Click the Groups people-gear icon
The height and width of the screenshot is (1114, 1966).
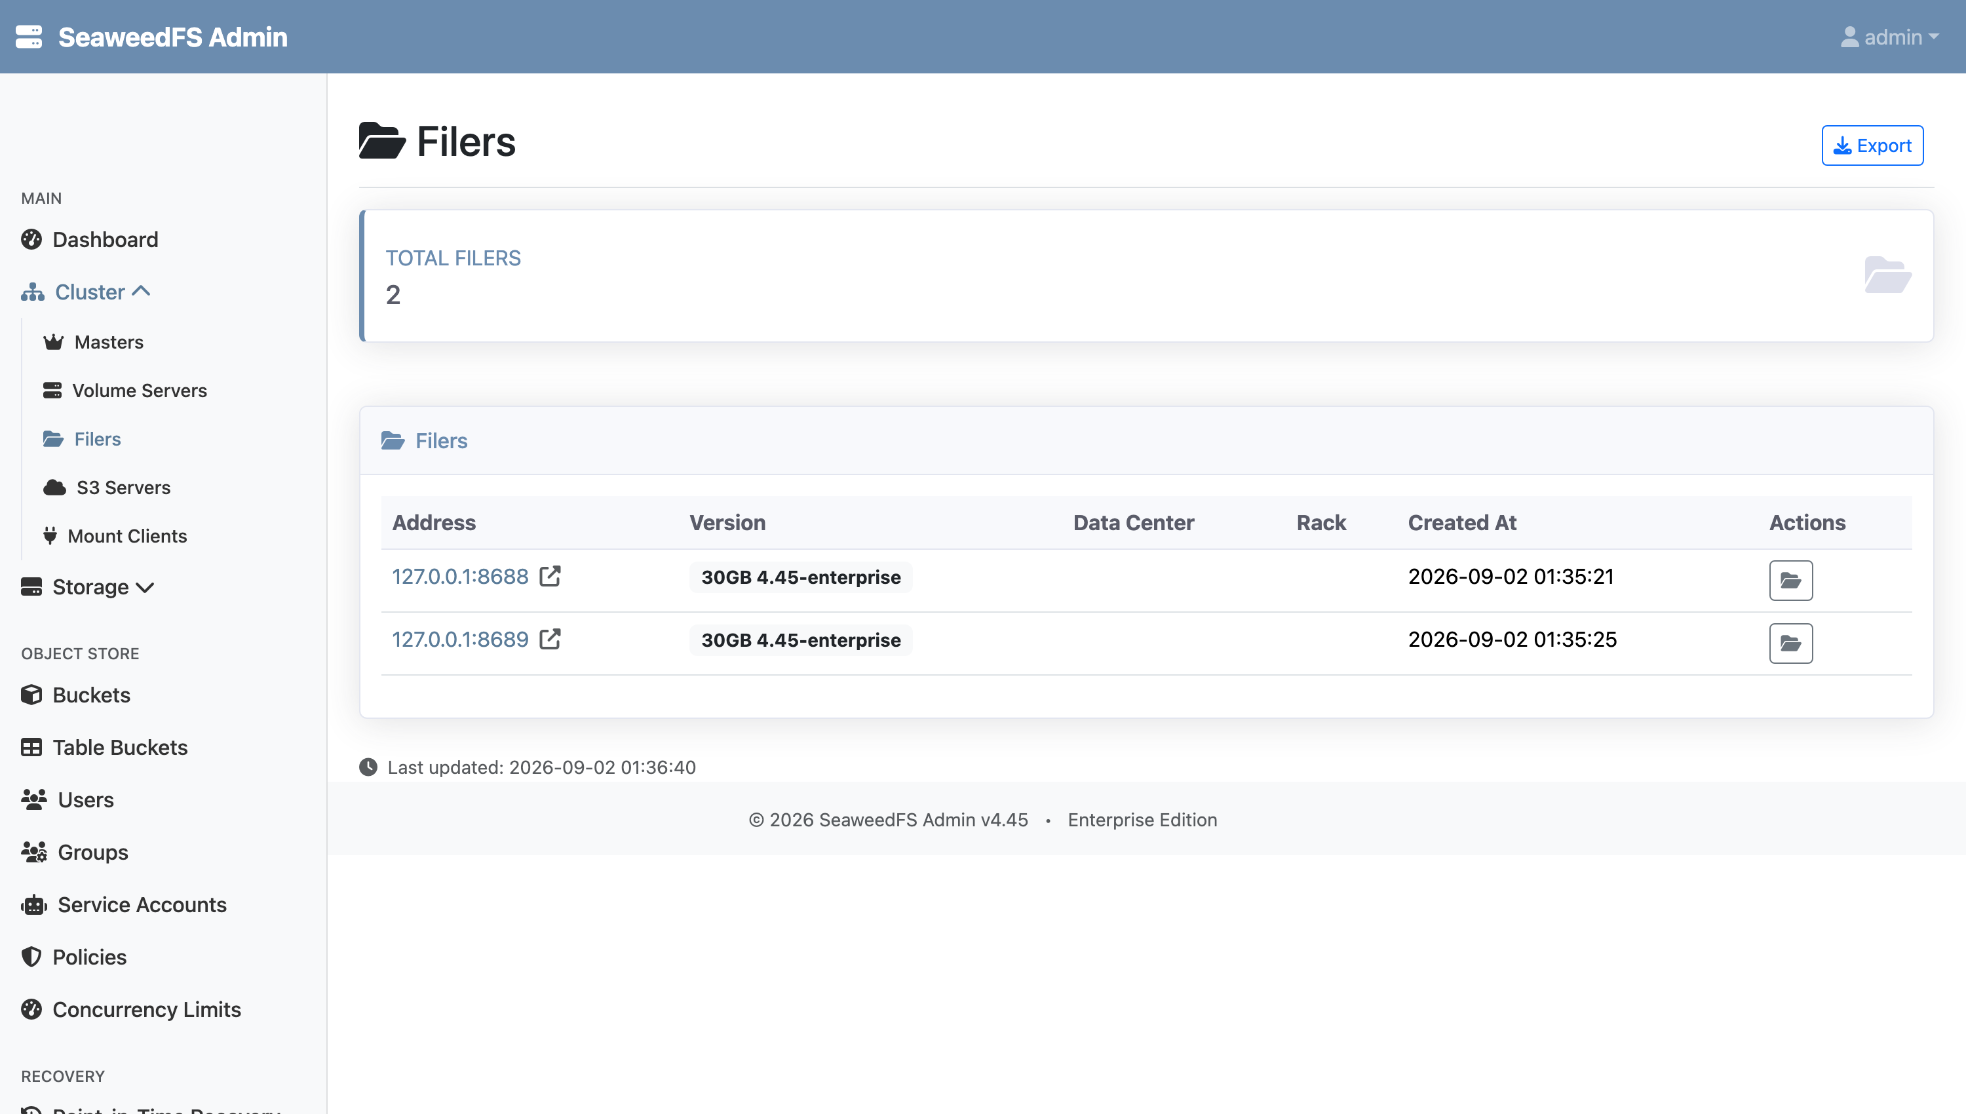(33, 853)
